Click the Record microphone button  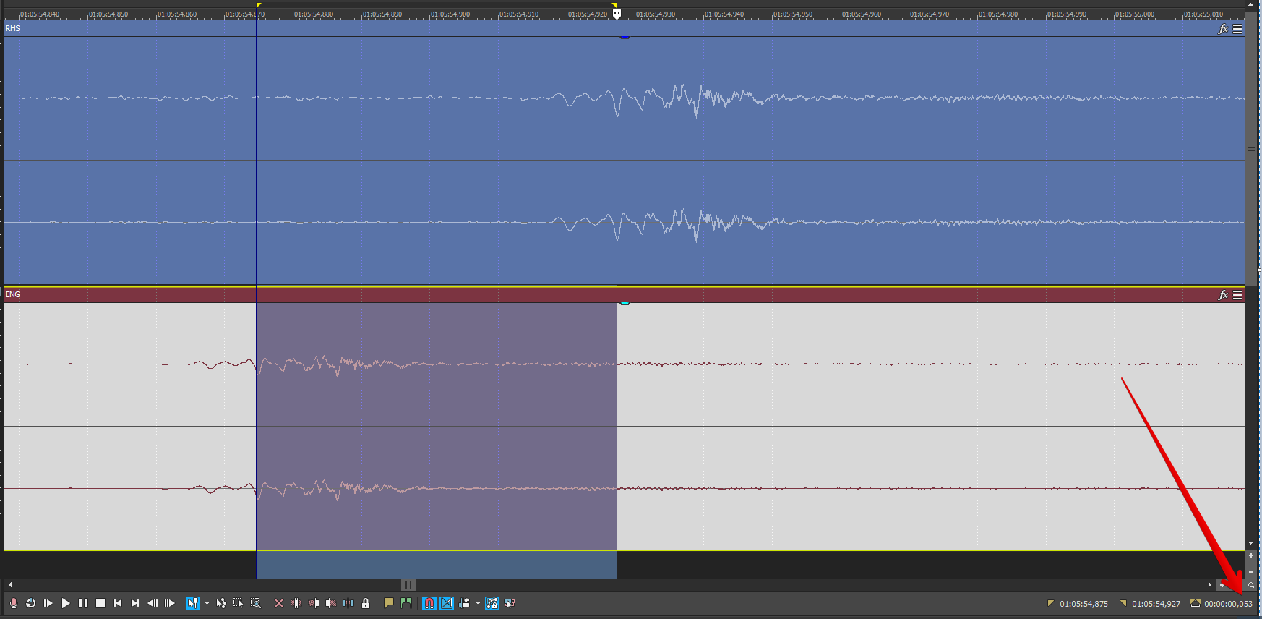click(x=13, y=603)
